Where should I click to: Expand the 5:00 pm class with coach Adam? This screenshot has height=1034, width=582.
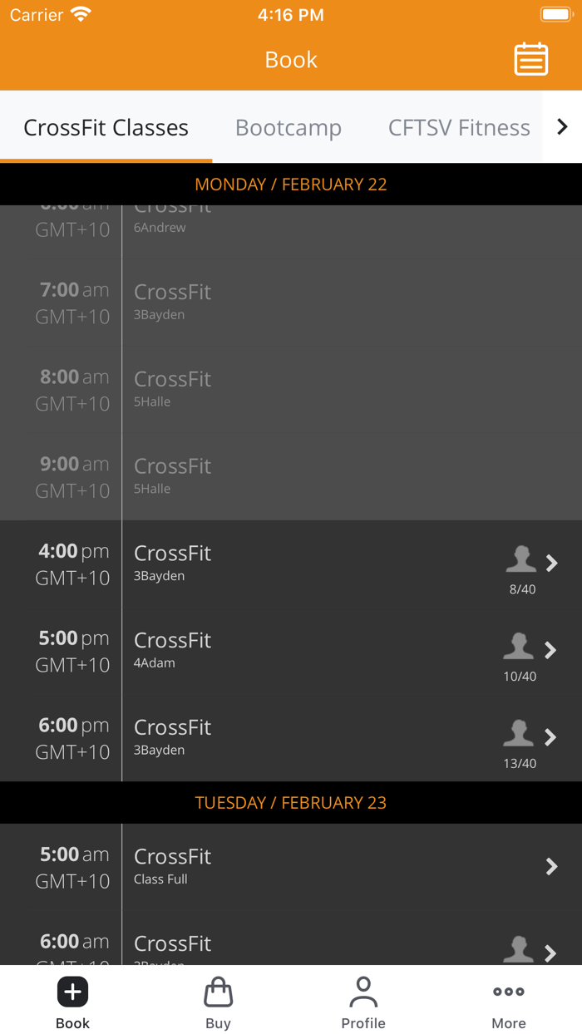[551, 650]
